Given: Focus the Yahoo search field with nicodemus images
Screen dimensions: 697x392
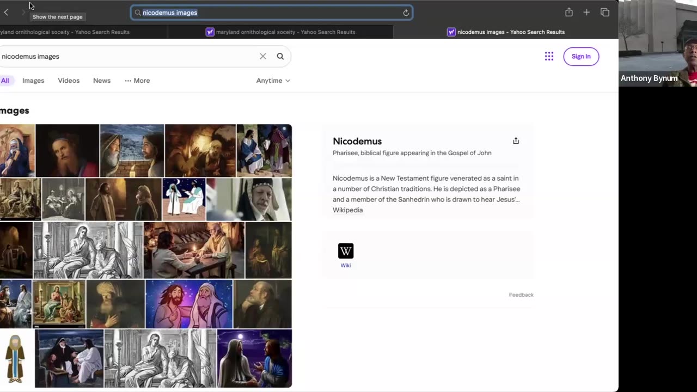Looking at the screenshot, I should click(128, 56).
